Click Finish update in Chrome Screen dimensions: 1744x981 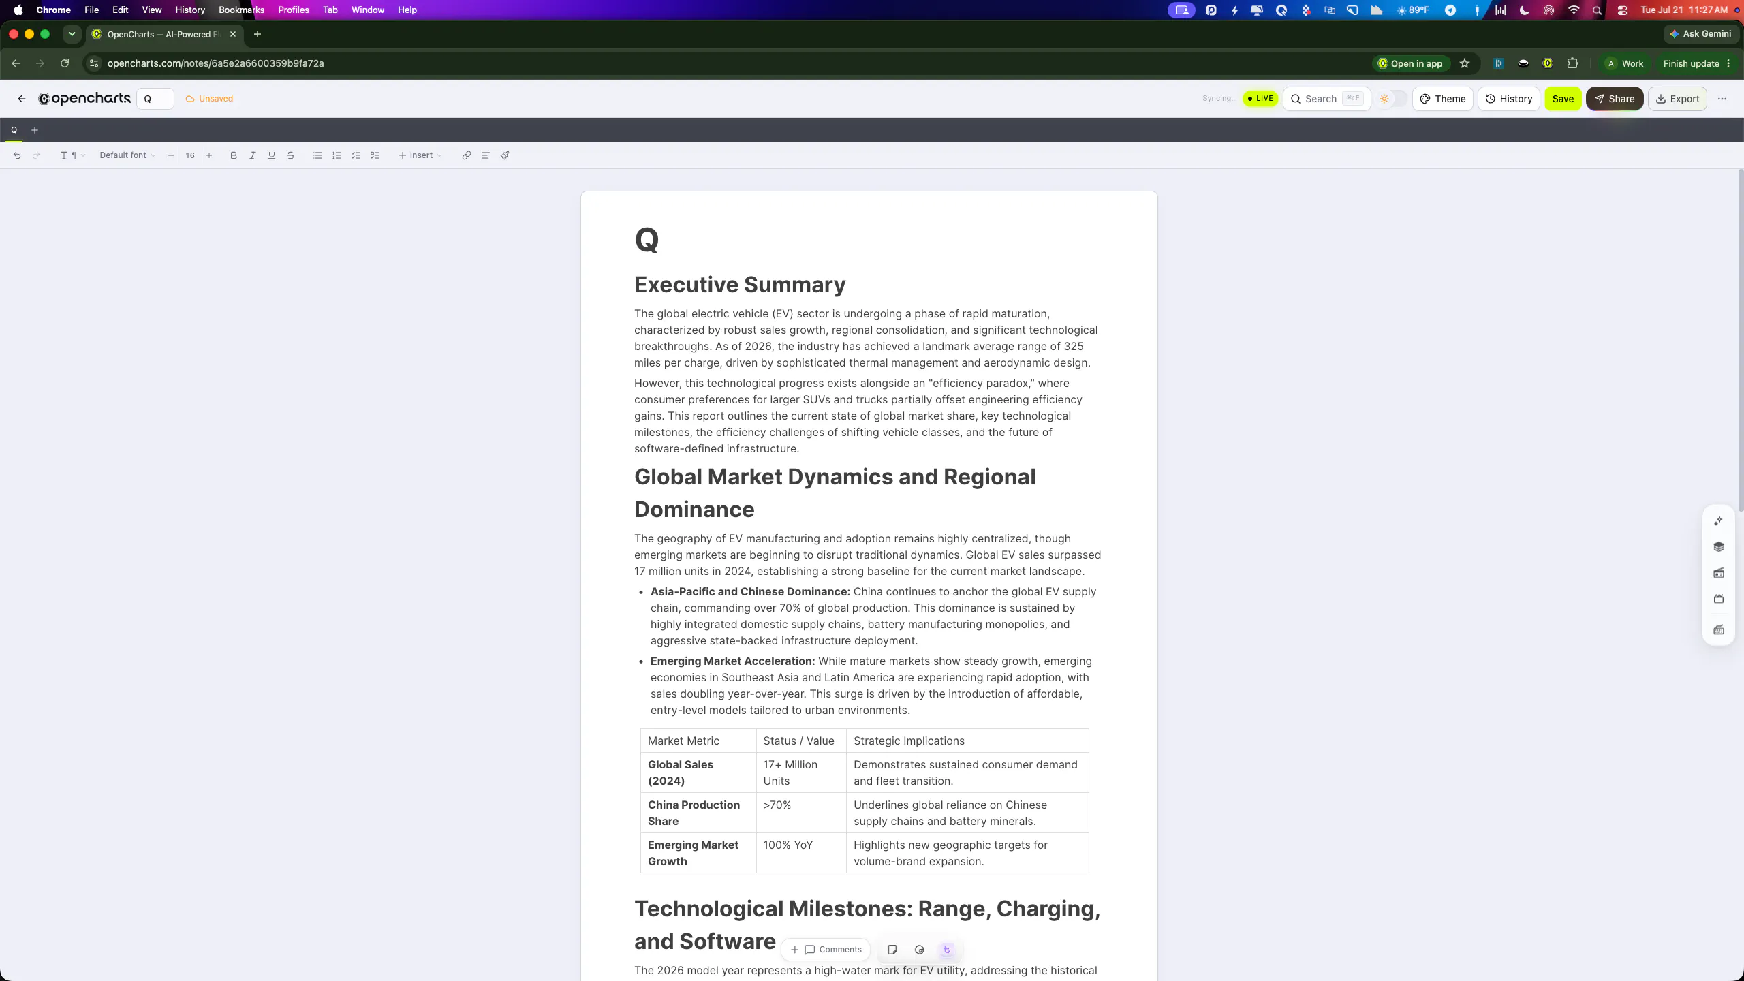tap(1696, 63)
